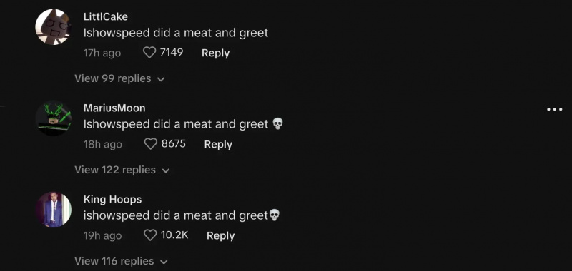
Task: Like LittlCake's comment with the heart icon
Action: point(149,53)
